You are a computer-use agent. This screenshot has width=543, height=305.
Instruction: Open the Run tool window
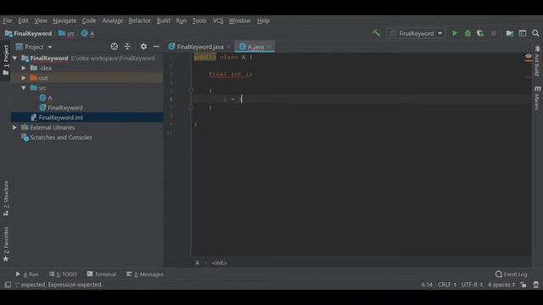tap(27, 274)
